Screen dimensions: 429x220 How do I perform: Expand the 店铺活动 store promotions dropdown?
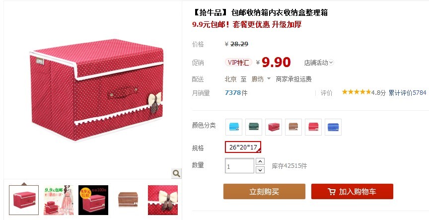pos(319,63)
